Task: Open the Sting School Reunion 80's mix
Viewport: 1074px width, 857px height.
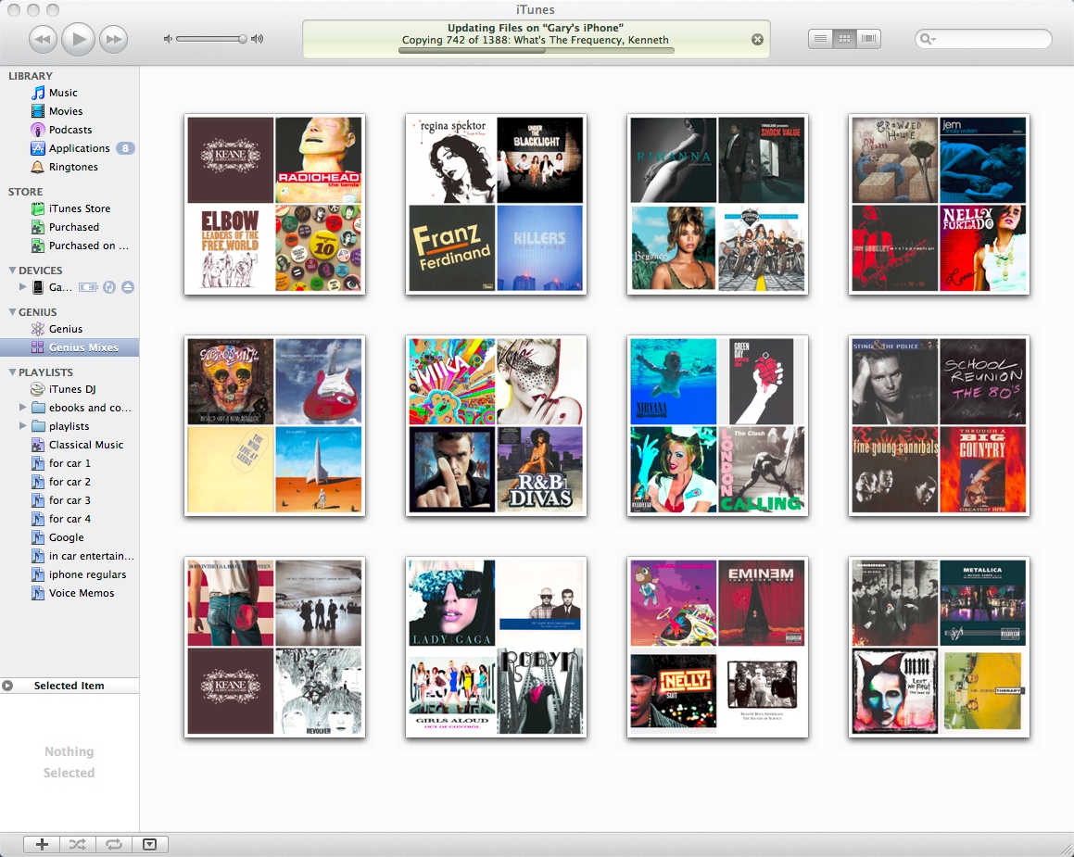Action: 939,425
